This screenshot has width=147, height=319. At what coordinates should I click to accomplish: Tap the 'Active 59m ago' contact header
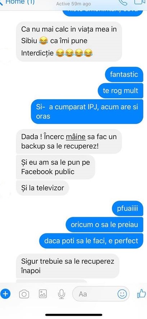(73, 4)
